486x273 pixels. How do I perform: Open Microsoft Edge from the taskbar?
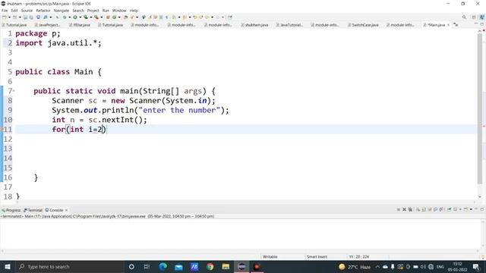pyautogui.click(x=163, y=266)
